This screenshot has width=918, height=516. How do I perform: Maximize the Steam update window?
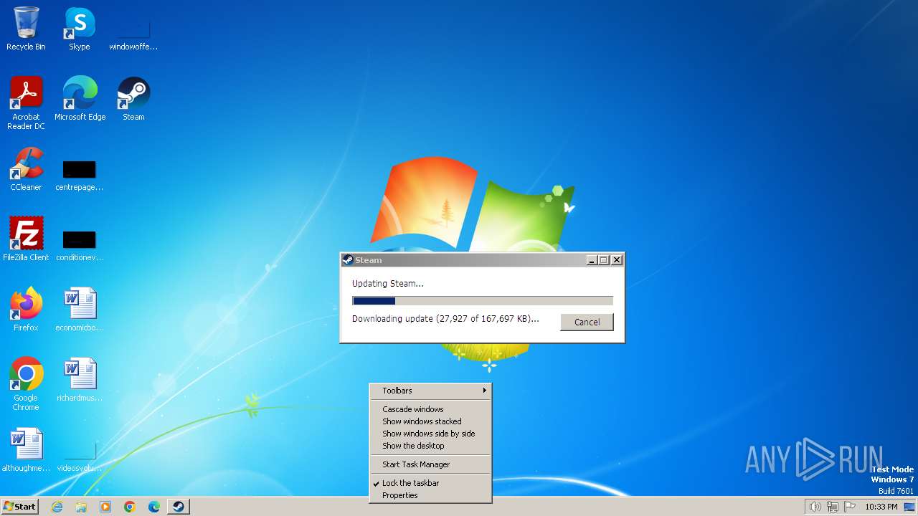point(603,260)
